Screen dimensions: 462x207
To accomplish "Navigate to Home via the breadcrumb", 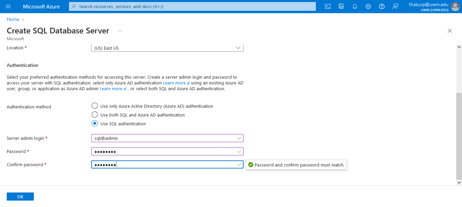I will [x=13, y=19].
